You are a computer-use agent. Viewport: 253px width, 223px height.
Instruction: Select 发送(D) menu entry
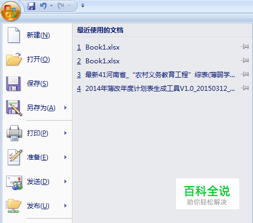tap(37, 182)
